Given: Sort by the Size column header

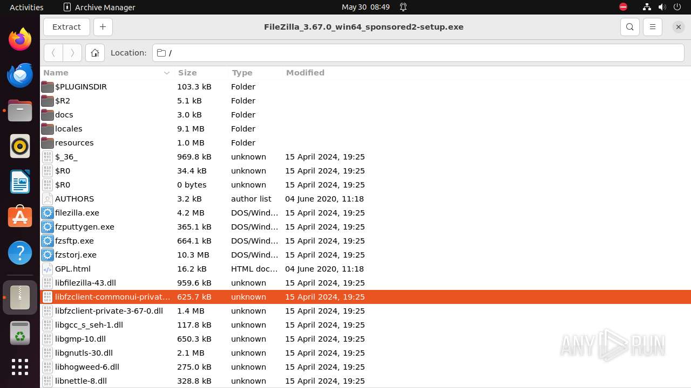Looking at the screenshot, I should point(201,73).
